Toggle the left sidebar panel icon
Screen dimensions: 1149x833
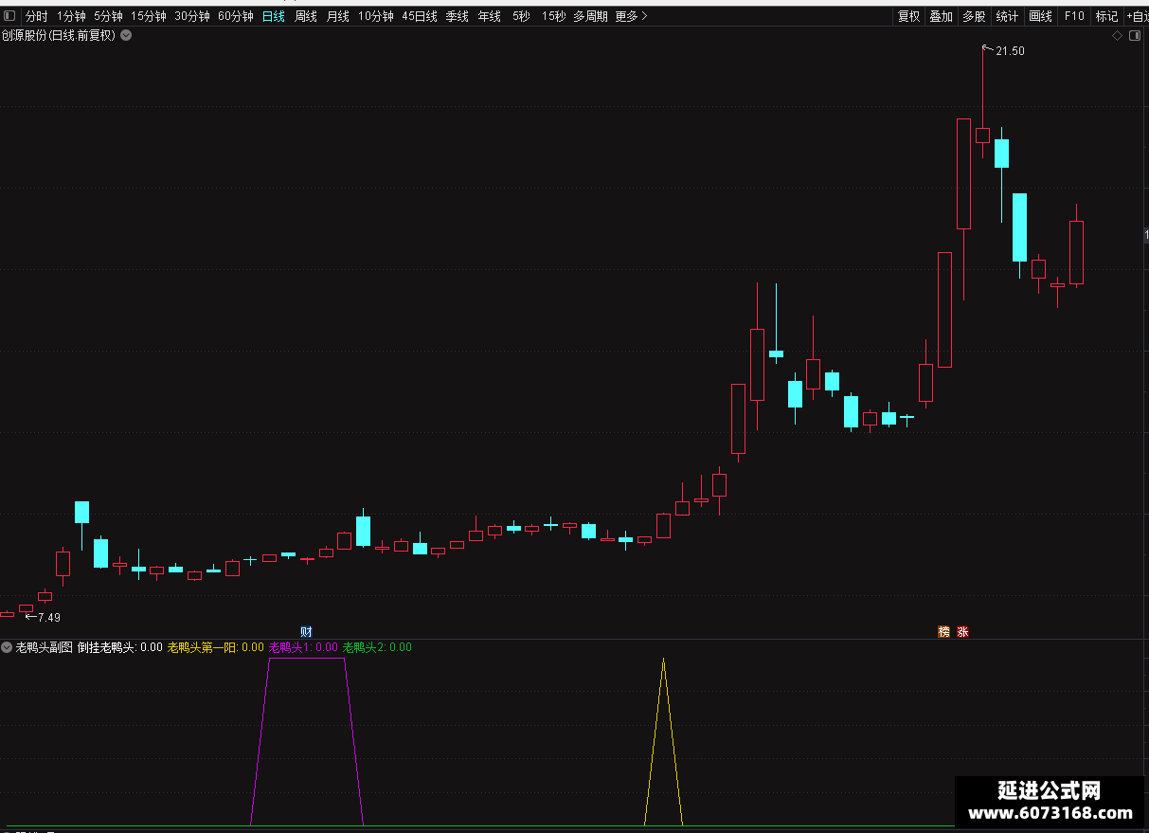(x=9, y=16)
